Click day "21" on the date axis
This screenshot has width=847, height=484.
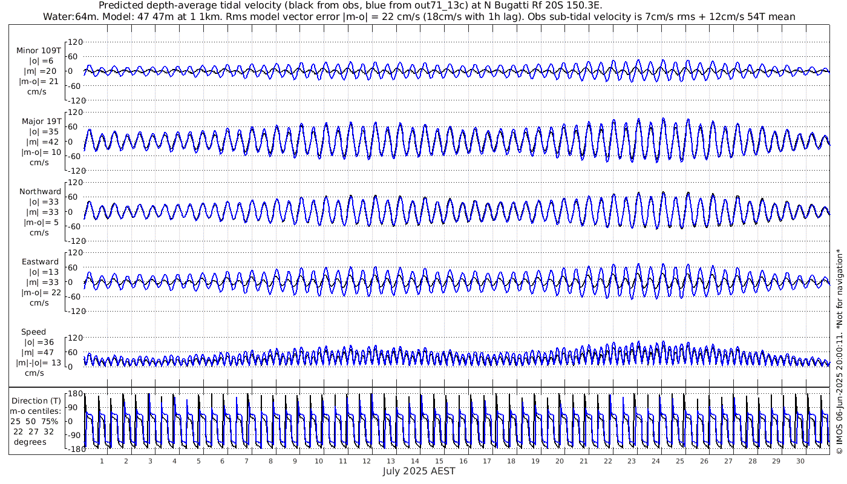(583, 461)
